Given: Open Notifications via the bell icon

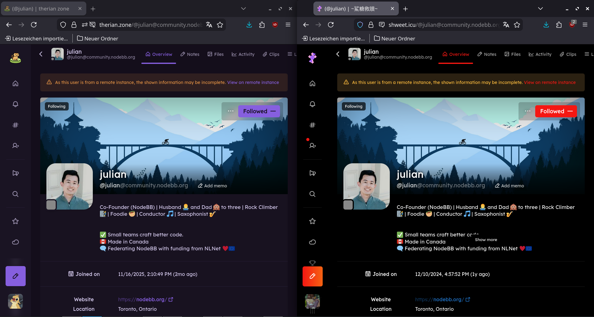Looking at the screenshot, I should pos(312,104).
